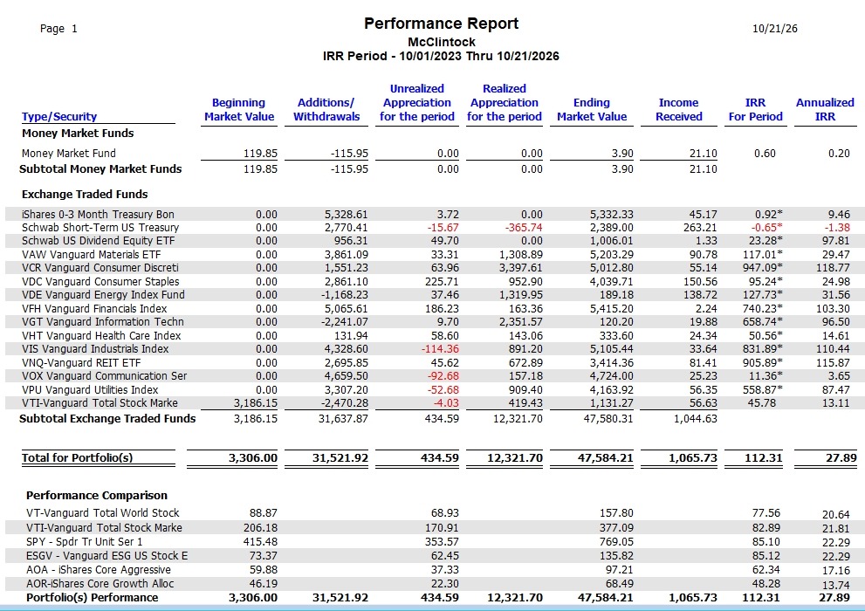Click the -114.36 unrealized appreciation value
Screen dimensions: 865x611
(440, 348)
